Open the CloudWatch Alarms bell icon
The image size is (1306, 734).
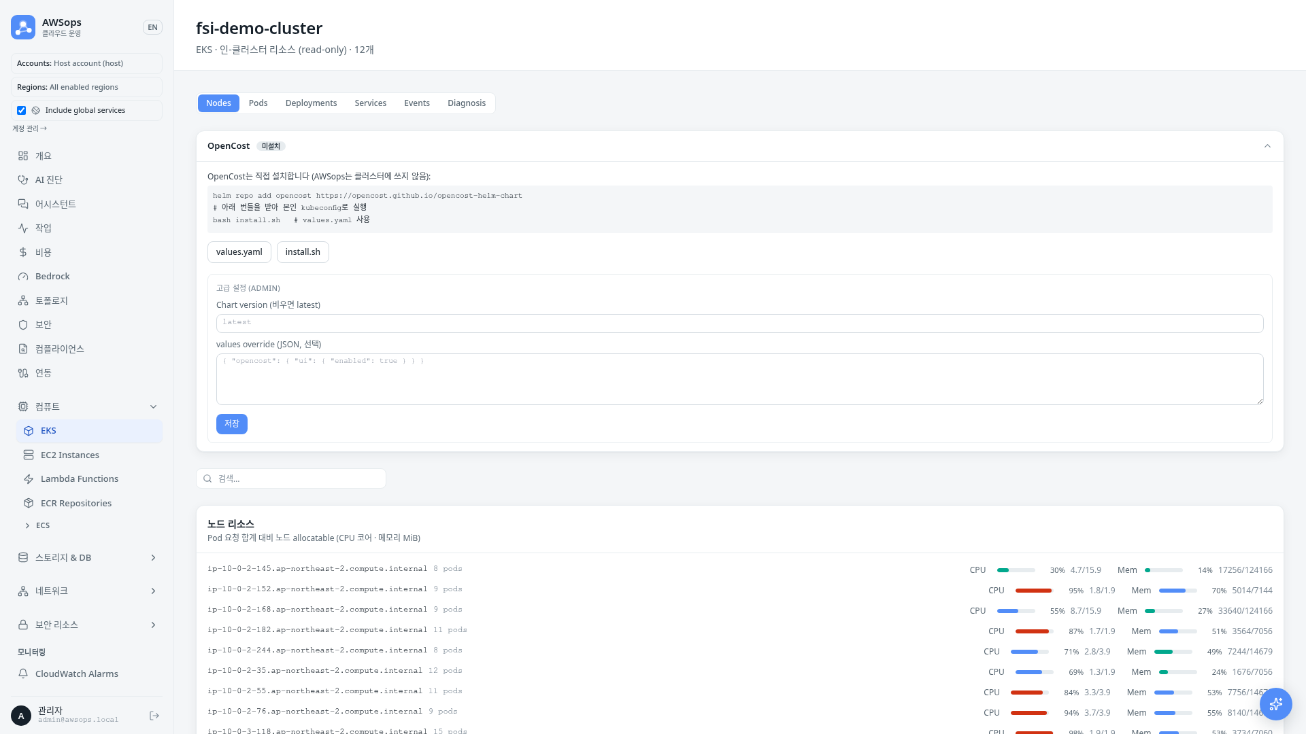(23, 674)
